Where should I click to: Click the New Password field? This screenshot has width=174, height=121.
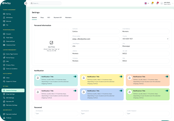coord(102,113)
